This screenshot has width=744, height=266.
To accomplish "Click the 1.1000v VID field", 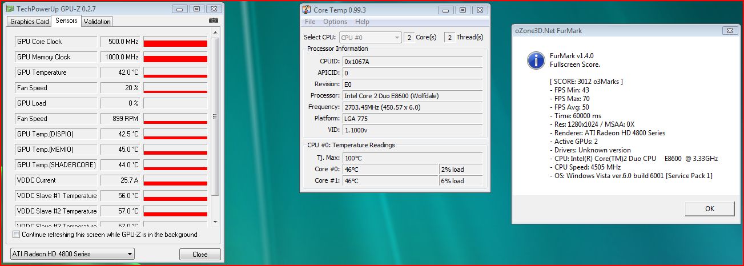I will click(412, 130).
